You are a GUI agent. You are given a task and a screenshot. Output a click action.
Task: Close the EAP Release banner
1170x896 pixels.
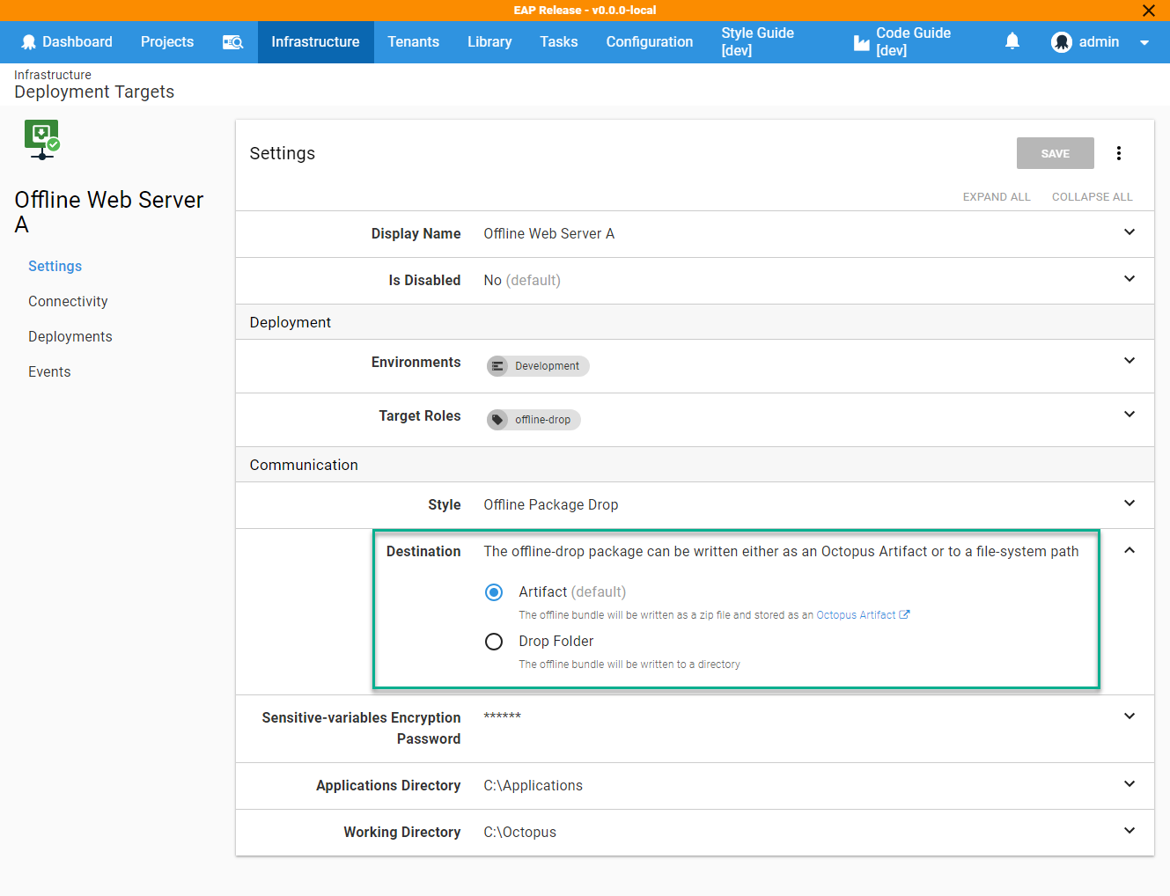click(1149, 11)
